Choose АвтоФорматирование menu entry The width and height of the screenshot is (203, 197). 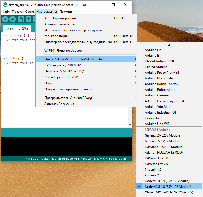click(86, 18)
